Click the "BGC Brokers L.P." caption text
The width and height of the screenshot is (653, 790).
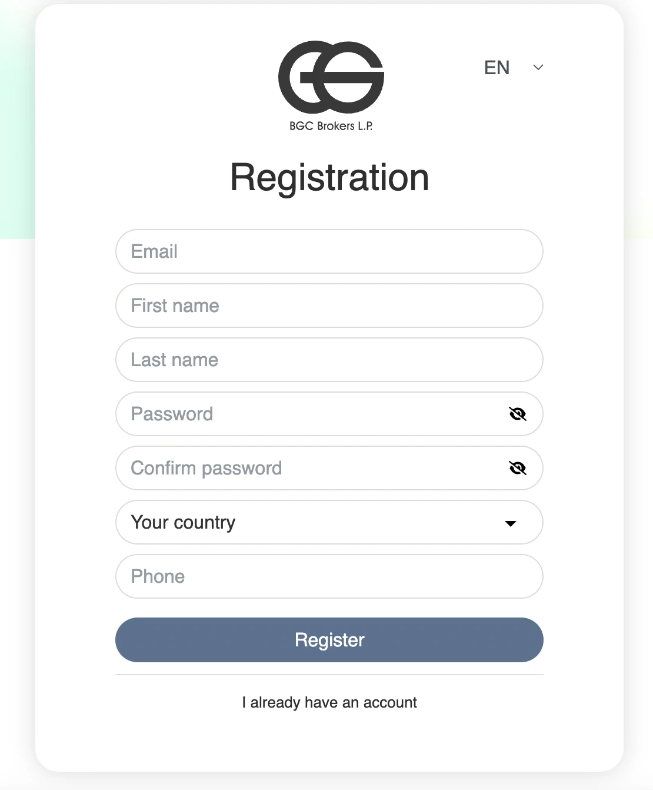click(331, 126)
